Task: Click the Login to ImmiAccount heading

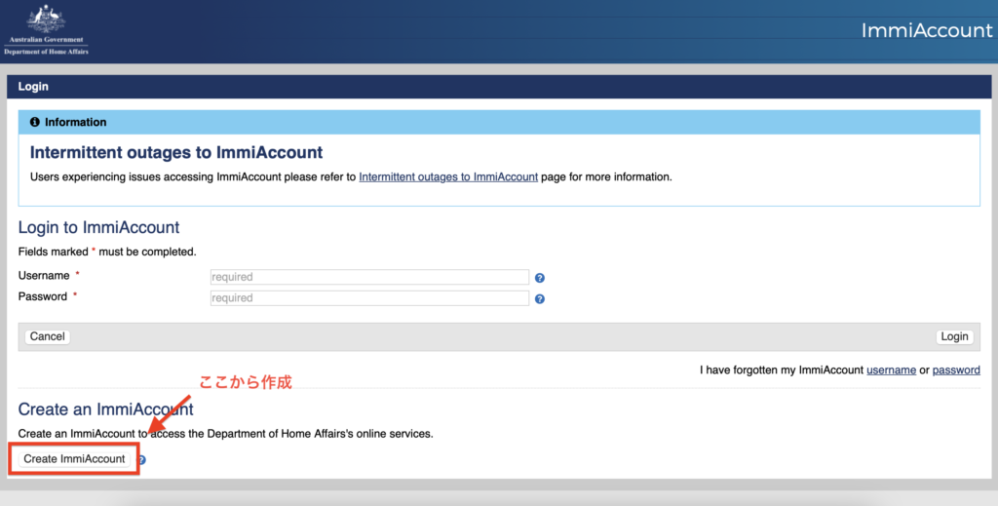Action: pos(99,228)
